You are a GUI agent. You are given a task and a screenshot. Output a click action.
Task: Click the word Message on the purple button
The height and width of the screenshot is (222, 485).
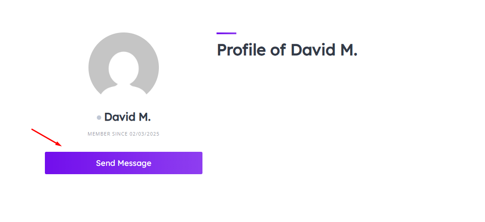click(135, 163)
